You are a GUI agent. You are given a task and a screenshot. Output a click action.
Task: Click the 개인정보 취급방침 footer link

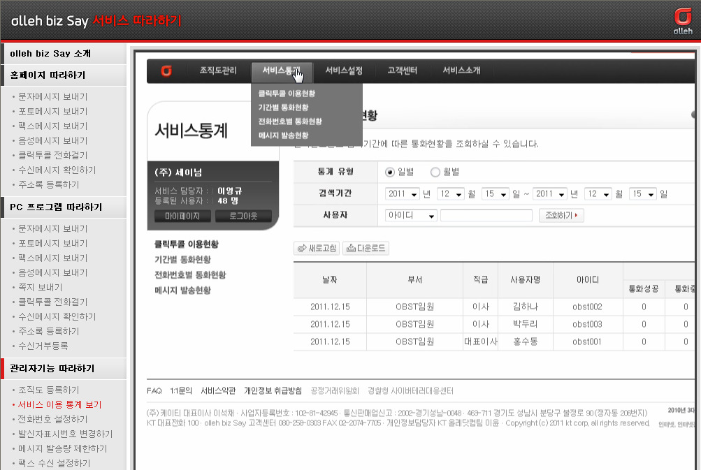(273, 391)
